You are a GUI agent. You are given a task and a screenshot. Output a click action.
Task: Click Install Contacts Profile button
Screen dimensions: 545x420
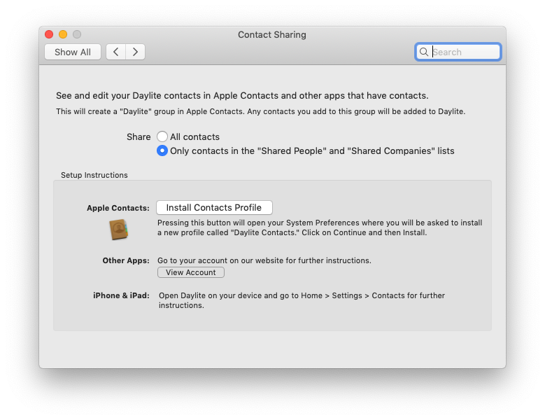(214, 208)
